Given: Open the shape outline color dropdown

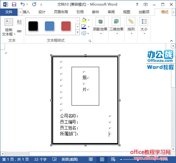Looking at the screenshot, I should pos(89,27).
